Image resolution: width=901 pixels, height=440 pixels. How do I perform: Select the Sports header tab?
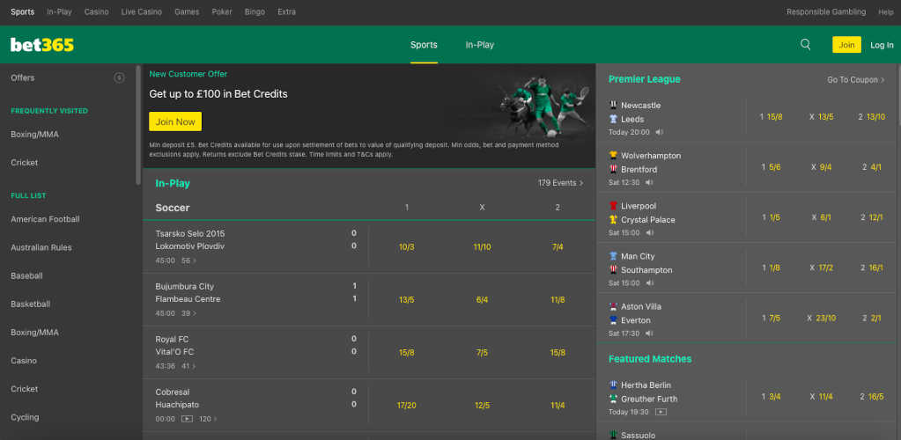pyautogui.click(x=424, y=45)
